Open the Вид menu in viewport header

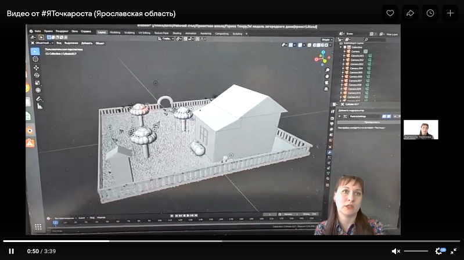[59, 43]
